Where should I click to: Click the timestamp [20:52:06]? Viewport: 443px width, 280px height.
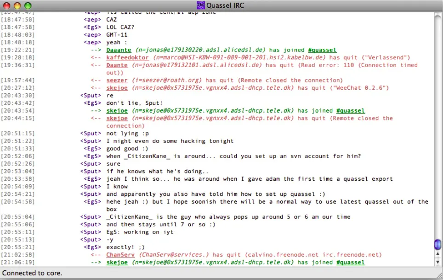pyautogui.click(x=18, y=156)
